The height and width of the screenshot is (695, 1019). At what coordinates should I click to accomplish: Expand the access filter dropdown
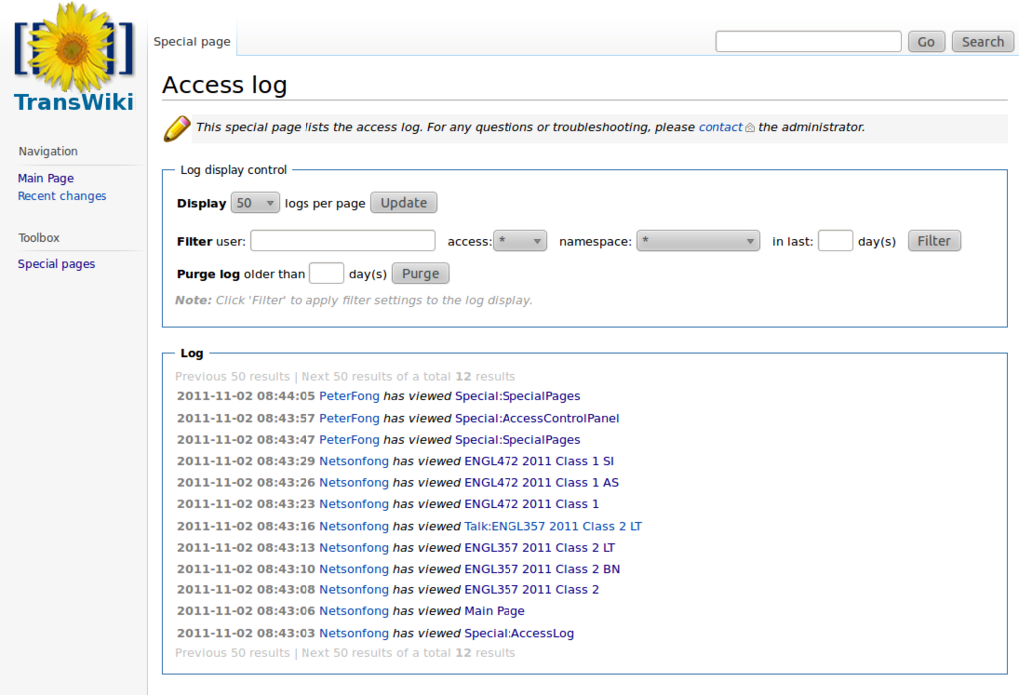[519, 241]
